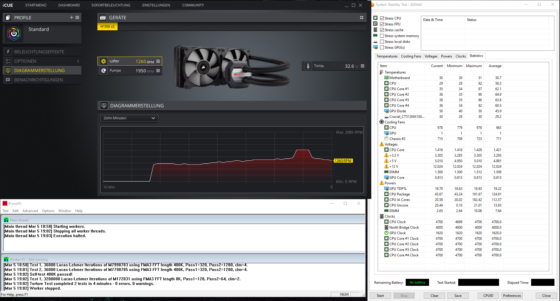Image resolution: width=560 pixels, height=301 pixels.
Task: Enable the Stress local disks checkbox
Action: click(x=382, y=41)
